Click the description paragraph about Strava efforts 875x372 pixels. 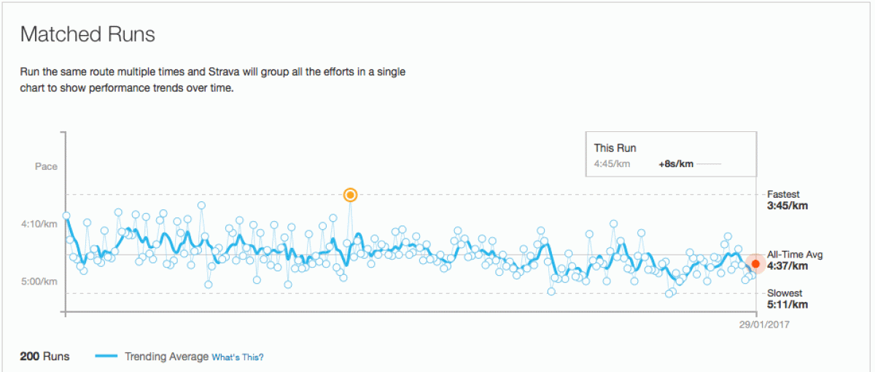213,80
